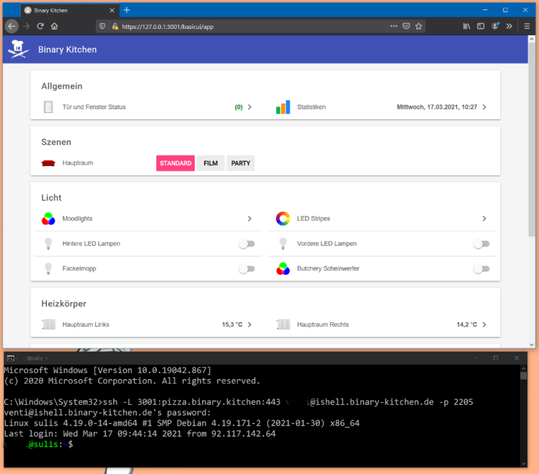Click the Butchery Scheinwerfer color wheel swatch
The width and height of the screenshot is (539, 474).
coord(282,268)
